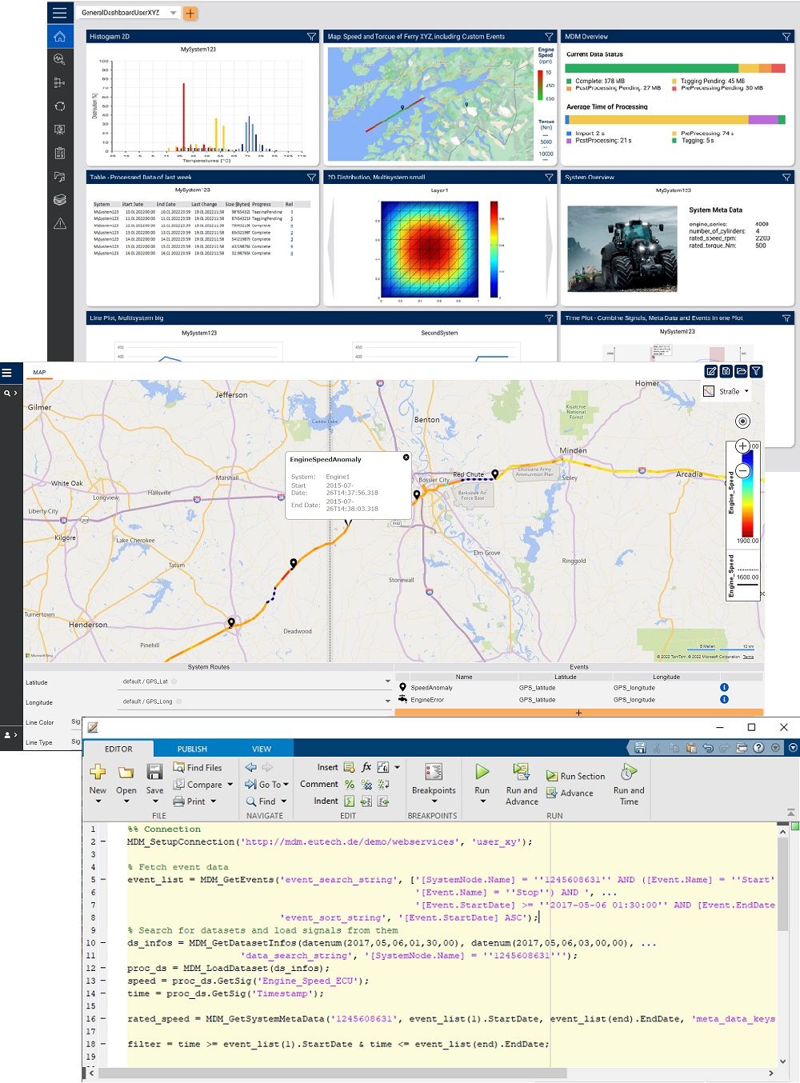Screen dimensions: 800x1083
Task: Click Find Files in the editor ribbon
Action: click(x=198, y=768)
